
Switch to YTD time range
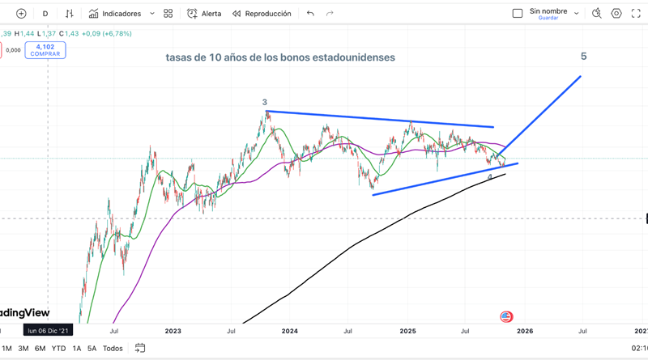[58, 349]
